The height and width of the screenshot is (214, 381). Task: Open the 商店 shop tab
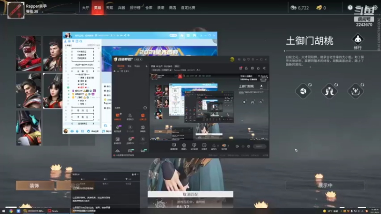point(172,8)
